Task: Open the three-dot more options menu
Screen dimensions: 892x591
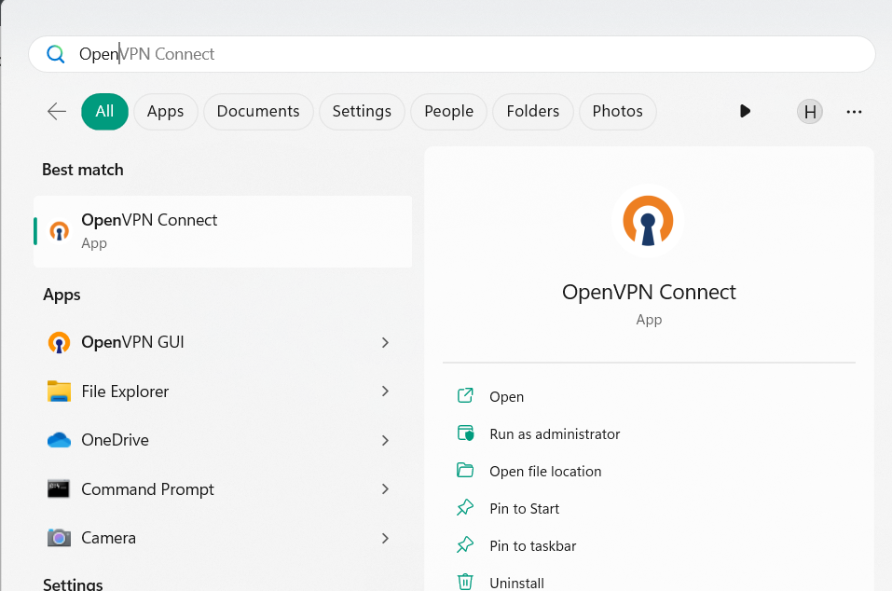Action: [854, 112]
